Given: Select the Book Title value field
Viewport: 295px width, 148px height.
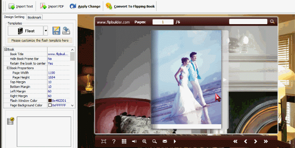Looking at the screenshot, I should (x=59, y=54).
